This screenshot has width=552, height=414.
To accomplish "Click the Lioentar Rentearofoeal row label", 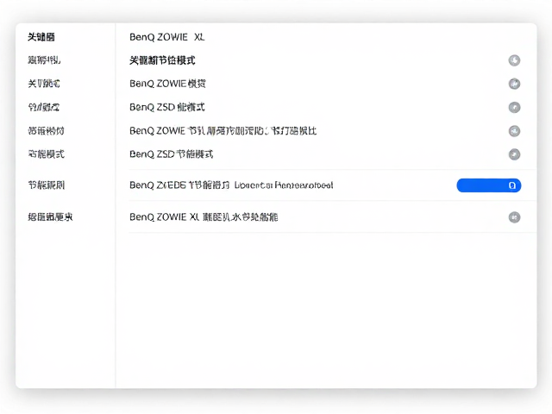I will [231, 185].
